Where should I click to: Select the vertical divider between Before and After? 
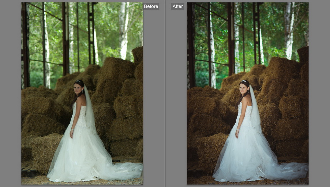tap(165, 93)
